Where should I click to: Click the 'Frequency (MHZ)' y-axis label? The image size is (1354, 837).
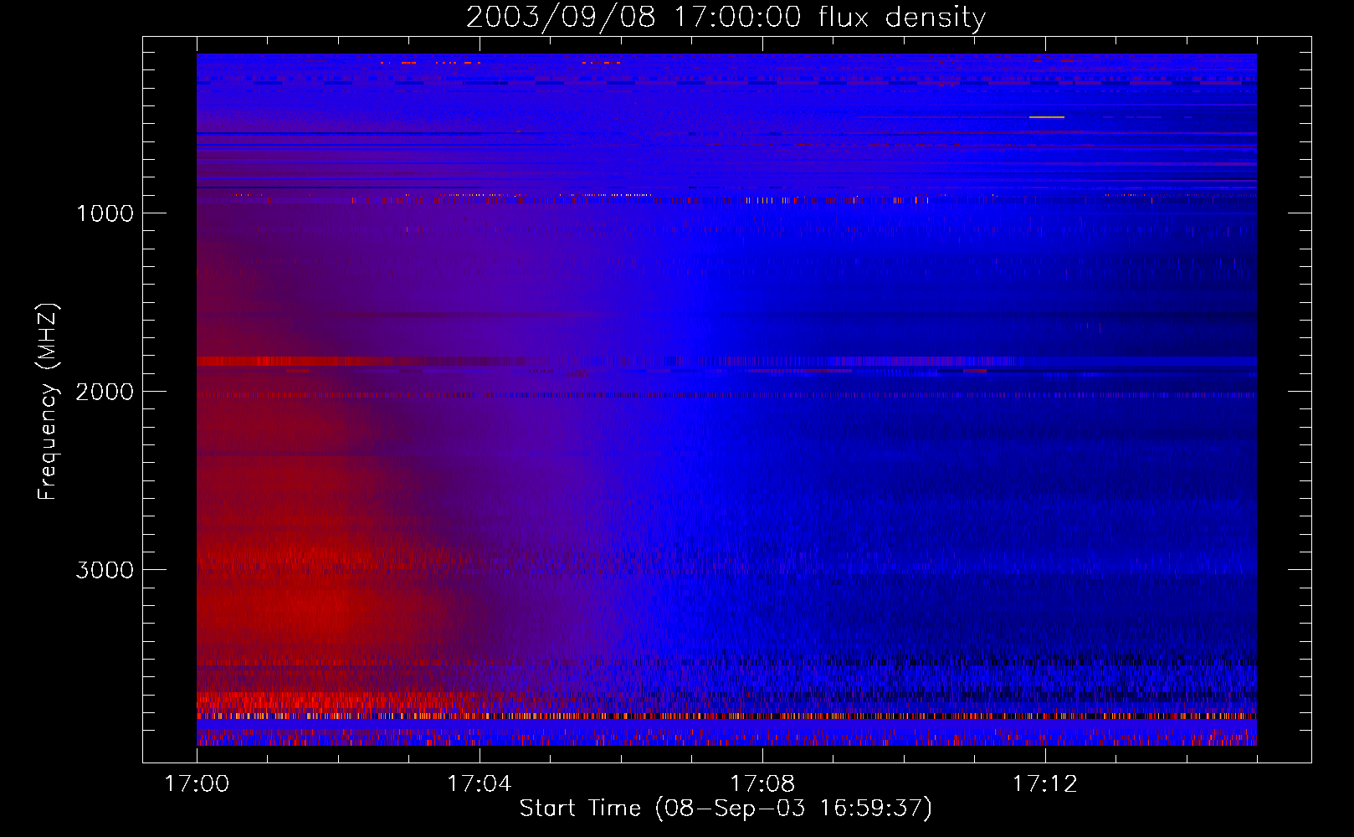[48, 402]
